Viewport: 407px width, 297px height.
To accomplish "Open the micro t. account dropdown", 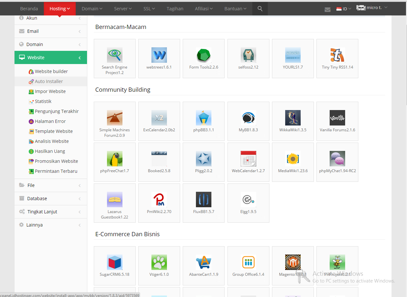I will (372, 8).
